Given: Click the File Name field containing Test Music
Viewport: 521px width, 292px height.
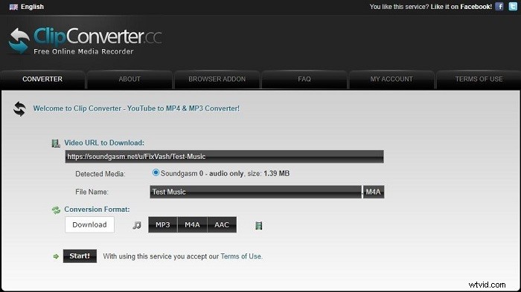Looking at the screenshot, I should pyautogui.click(x=255, y=192).
